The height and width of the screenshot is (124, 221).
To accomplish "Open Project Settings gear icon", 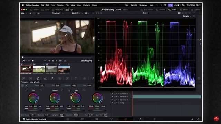I will pyautogui.click(x=198, y=120).
